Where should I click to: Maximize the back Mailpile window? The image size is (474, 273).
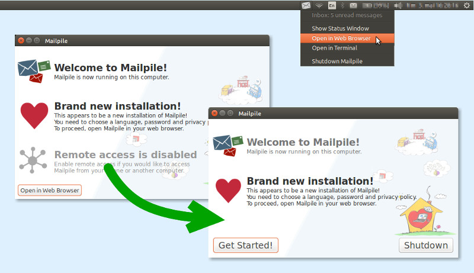[x=37, y=40]
